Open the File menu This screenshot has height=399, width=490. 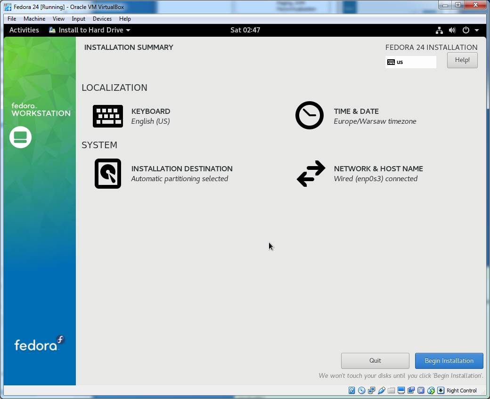pos(12,19)
